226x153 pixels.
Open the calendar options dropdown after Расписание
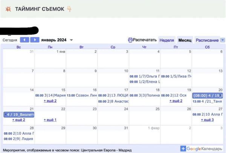tap(223, 40)
